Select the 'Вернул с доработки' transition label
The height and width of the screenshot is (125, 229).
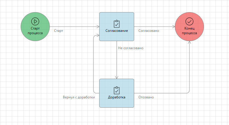(x=79, y=97)
